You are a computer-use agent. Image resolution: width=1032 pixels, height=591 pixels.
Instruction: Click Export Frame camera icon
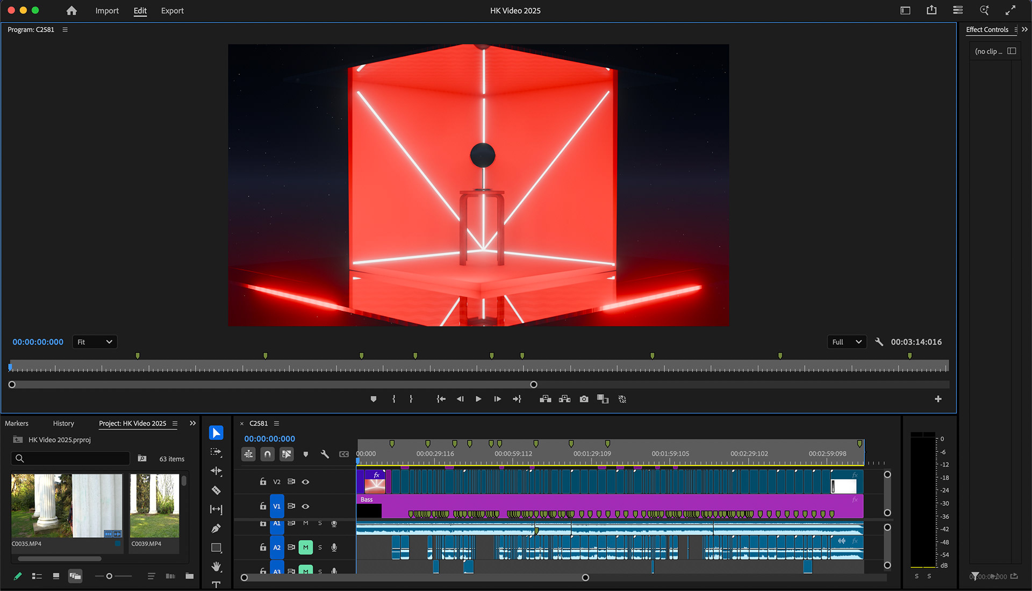(x=584, y=399)
